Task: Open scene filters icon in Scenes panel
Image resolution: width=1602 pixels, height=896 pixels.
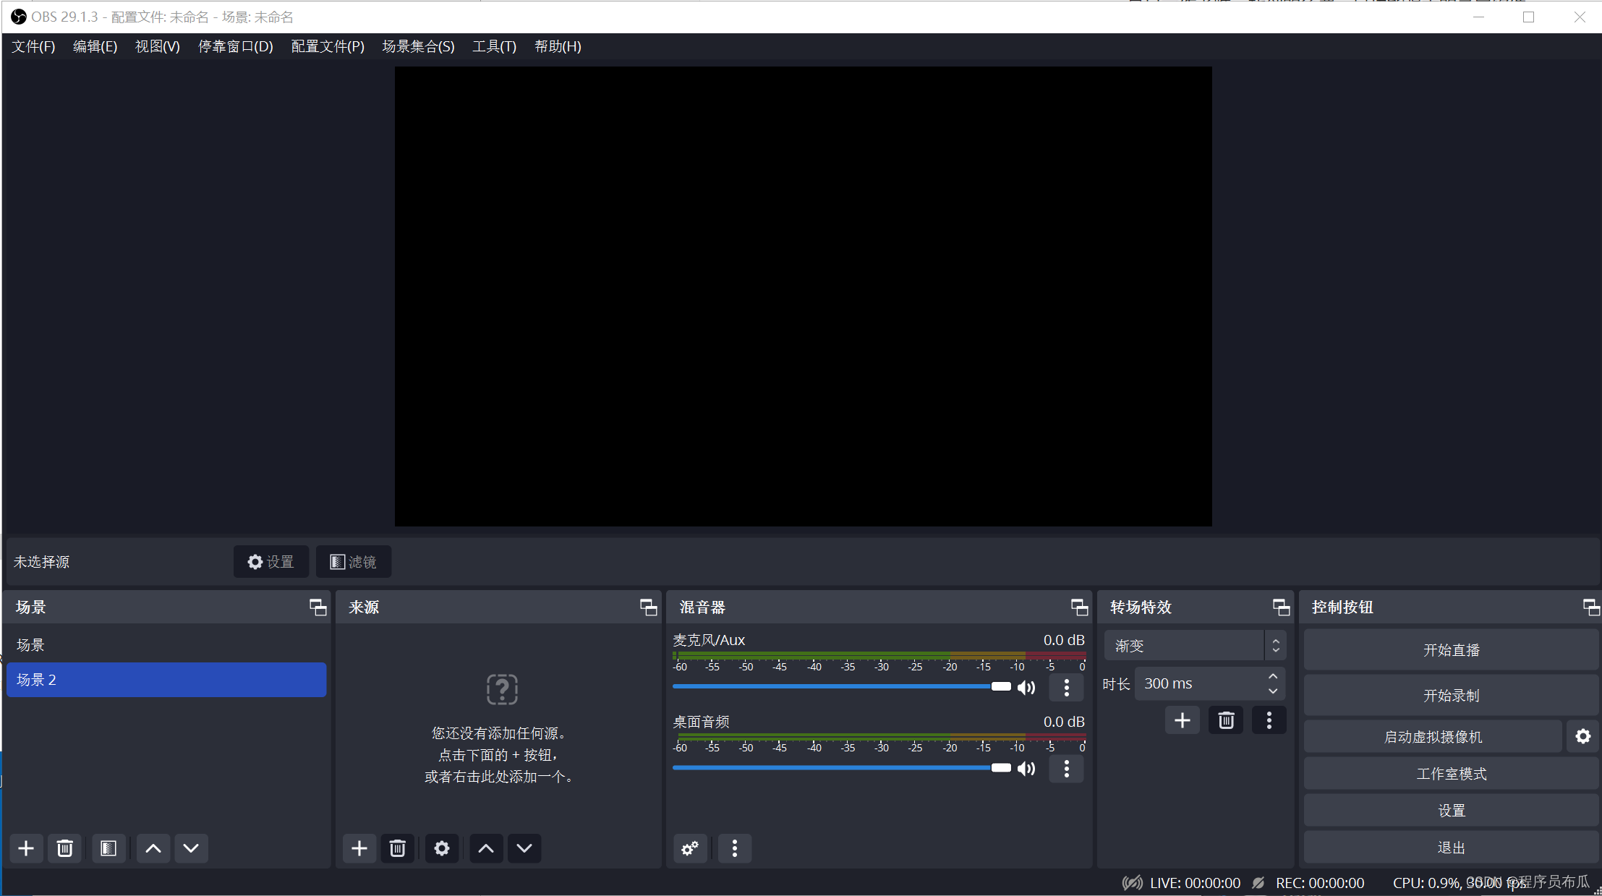Action: coord(108,848)
